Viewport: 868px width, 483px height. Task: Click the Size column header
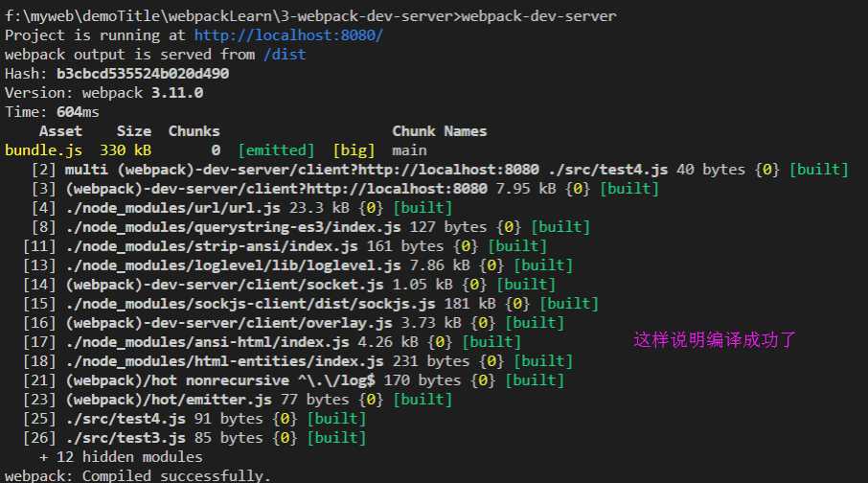133,131
